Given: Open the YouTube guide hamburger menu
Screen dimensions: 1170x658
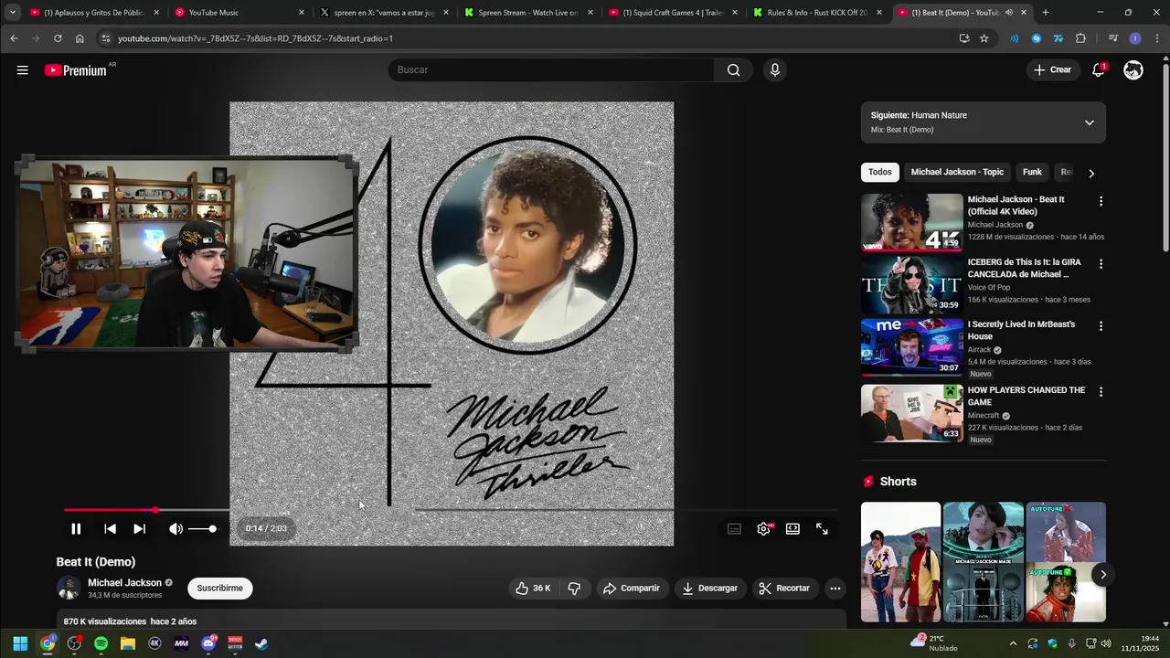Looking at the screenshot, I should (22, 70).
